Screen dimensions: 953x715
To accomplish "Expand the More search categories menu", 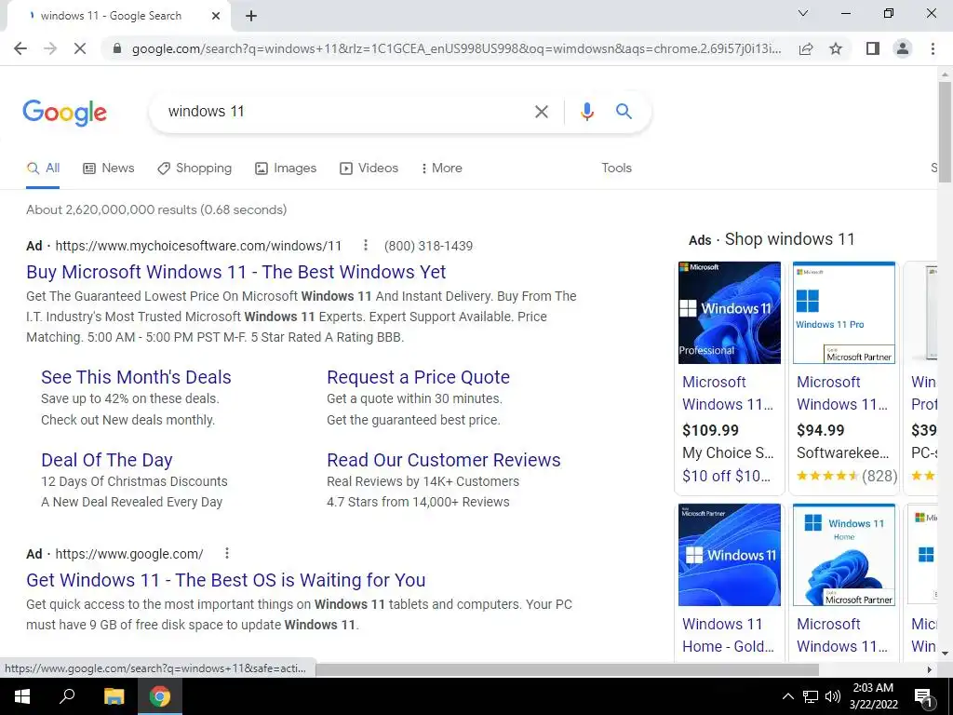I will 442,168.
